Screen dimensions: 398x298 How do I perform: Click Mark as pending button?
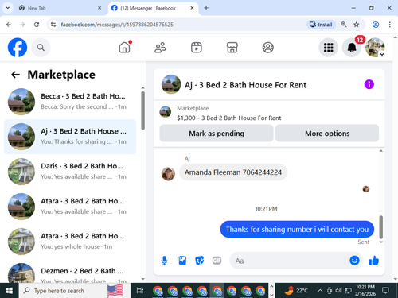pos(217,134)
